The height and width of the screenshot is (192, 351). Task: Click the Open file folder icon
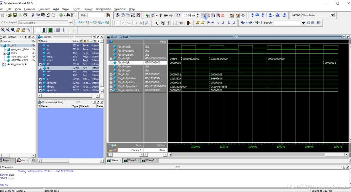click(x=9, y=15)
